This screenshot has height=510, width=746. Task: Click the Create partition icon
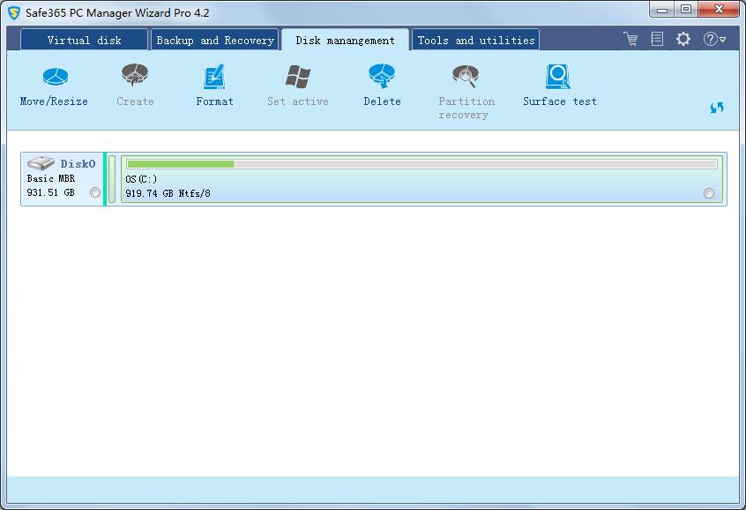pyautogui.click(x=135, y=79)
